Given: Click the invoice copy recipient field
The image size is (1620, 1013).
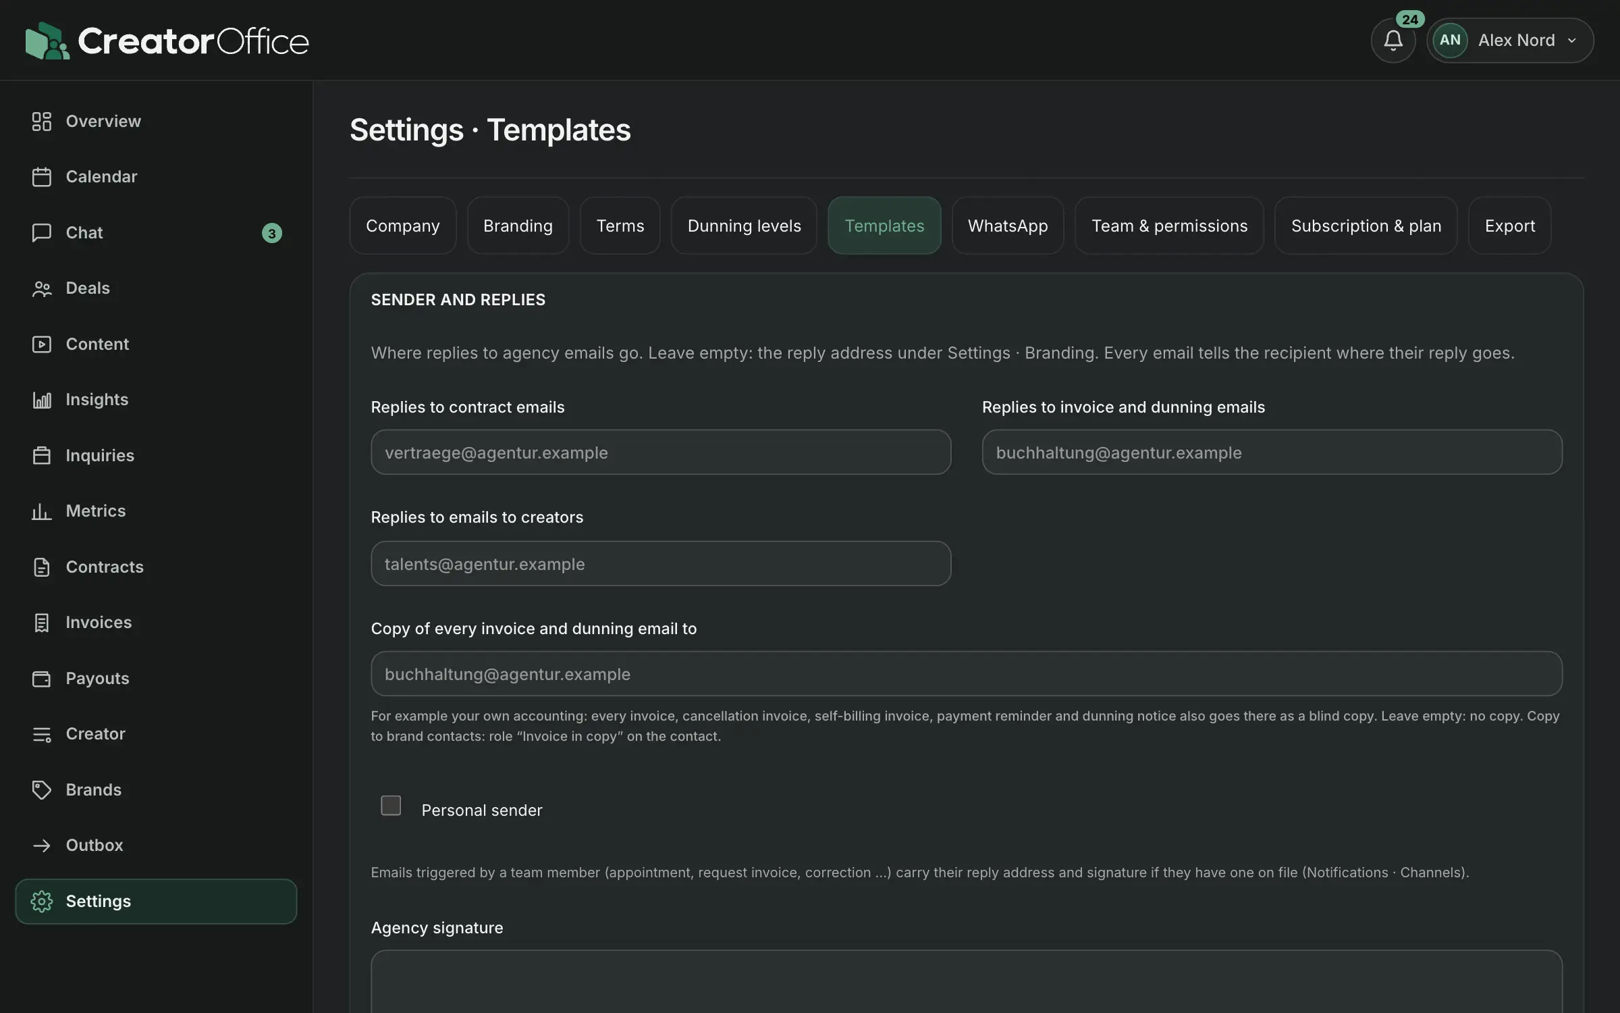Looking at the screenshot, I should (967, 673).
